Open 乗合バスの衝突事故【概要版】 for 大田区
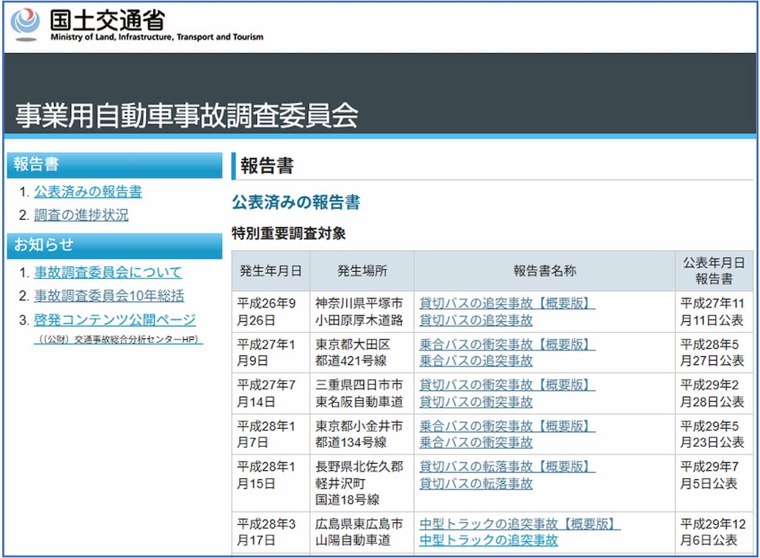Image resolution: width=760 pixels, height=558 pixels. tap(507, 345)
